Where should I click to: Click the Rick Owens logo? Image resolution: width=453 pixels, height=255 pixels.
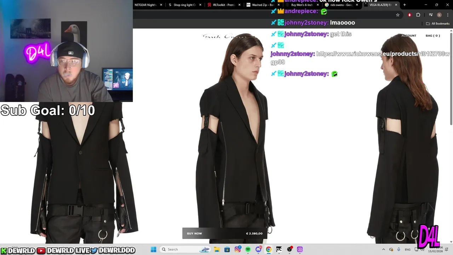225,36
